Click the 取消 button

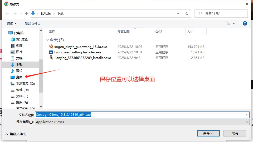click(x=235, y=133)
